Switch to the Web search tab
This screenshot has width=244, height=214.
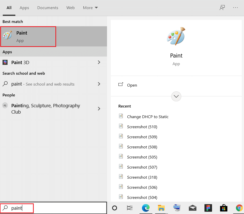coord(71,8)
